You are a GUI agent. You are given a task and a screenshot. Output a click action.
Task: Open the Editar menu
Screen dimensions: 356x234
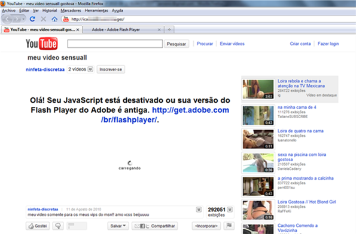tap(24, 10)
